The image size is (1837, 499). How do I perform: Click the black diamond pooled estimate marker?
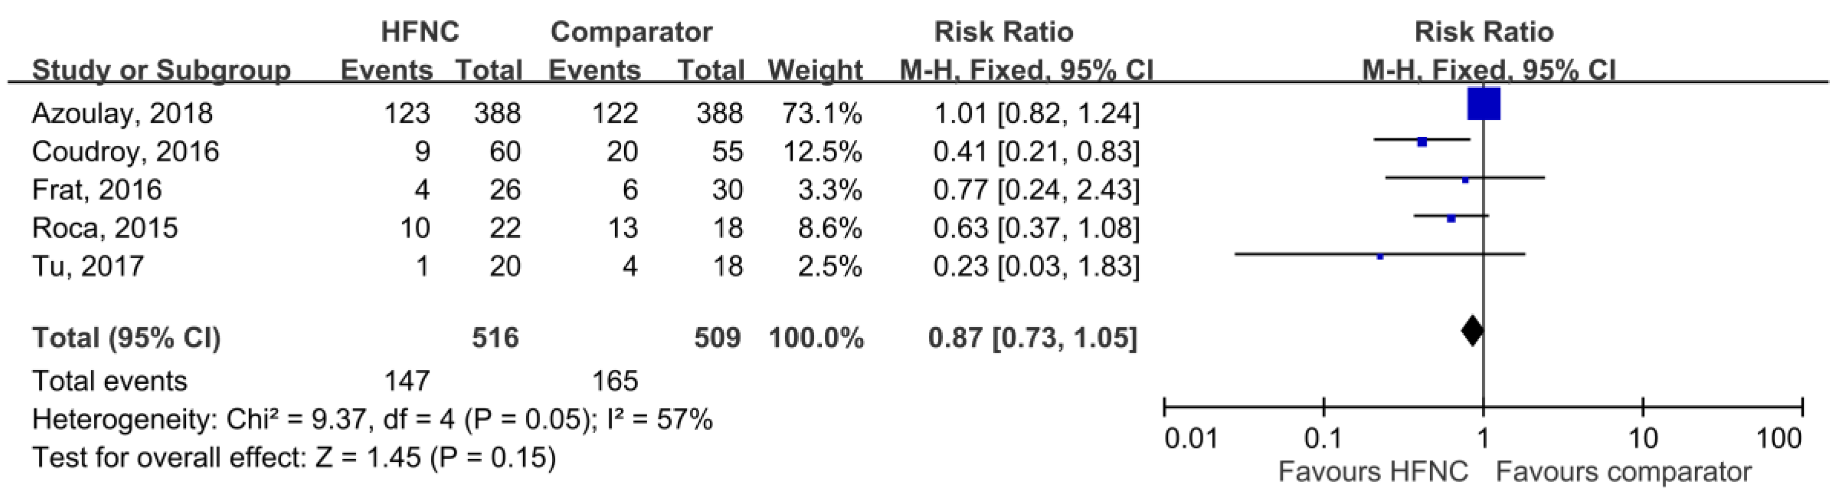(x=1473, y=330)
